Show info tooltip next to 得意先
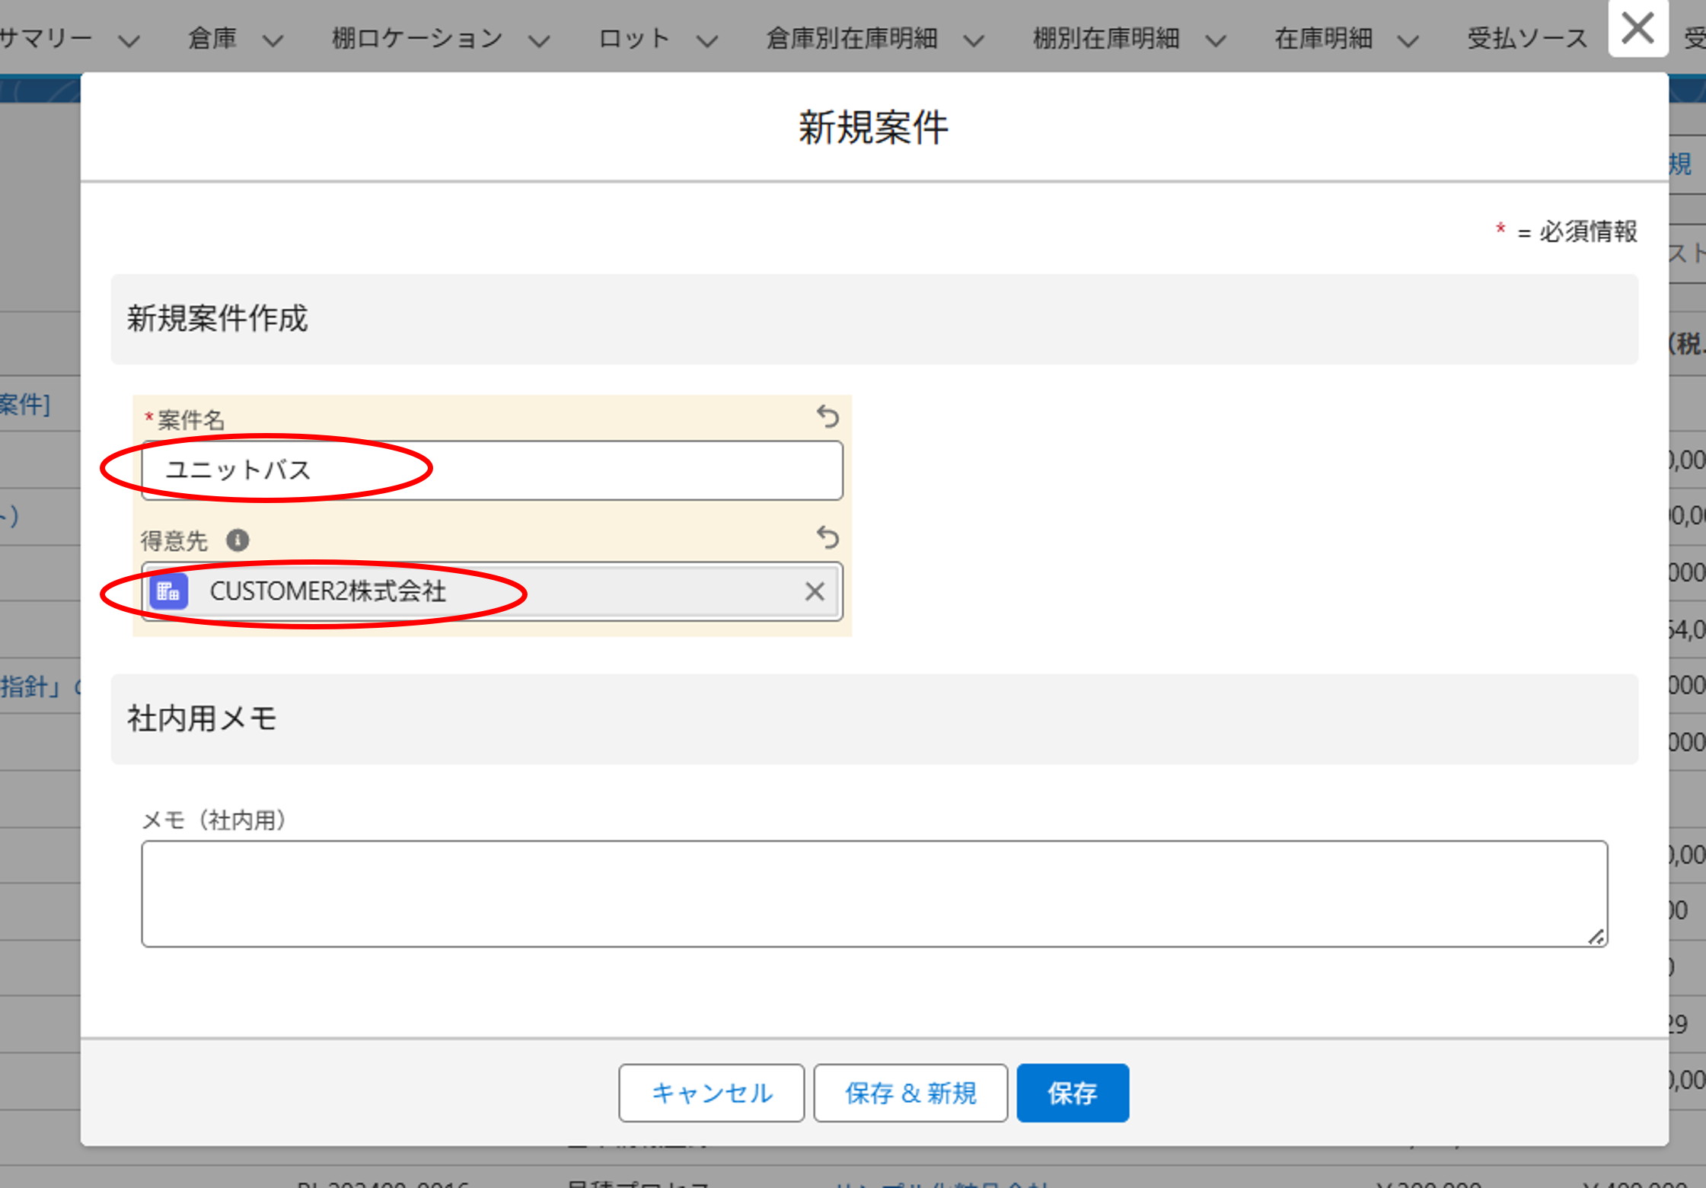This screenshot has height=1188, width=1706. coord(238,540)
